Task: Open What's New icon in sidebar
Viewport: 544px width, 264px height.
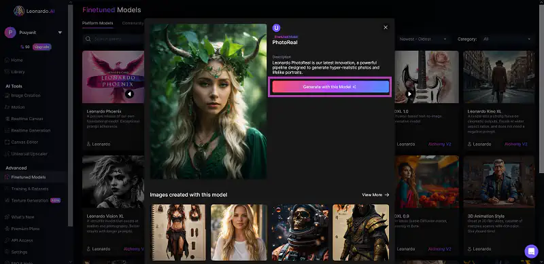Action: tap(7, 217)
